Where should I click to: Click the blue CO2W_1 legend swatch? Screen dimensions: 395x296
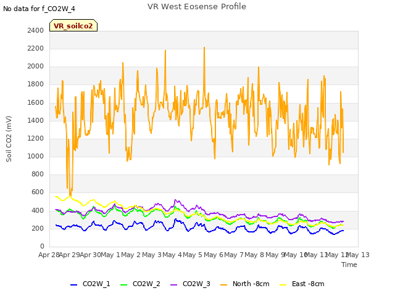(x=73, y=285)
